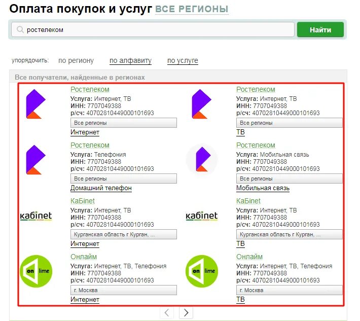Open КаБinet title above ТВ link
Screen dimensions: 360x321
pos(248,201)
